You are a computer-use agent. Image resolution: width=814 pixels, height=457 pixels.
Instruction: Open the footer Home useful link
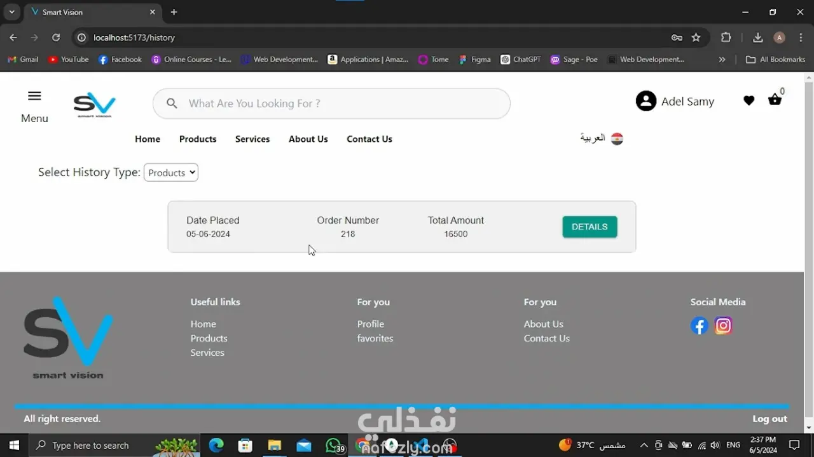tap(203, 324)
